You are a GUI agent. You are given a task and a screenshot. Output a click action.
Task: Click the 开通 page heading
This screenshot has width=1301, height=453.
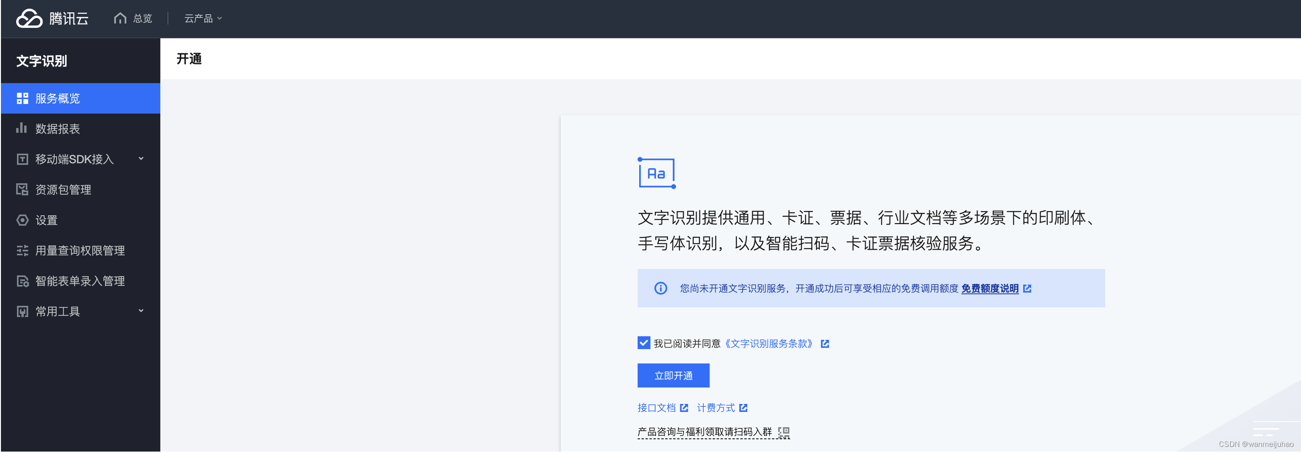click(189, 59)
